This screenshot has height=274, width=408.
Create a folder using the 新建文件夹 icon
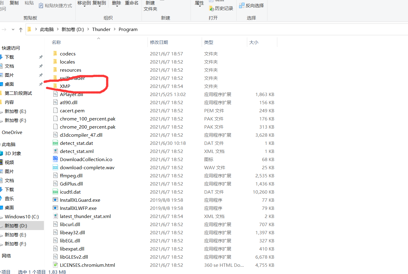[150, 5]
